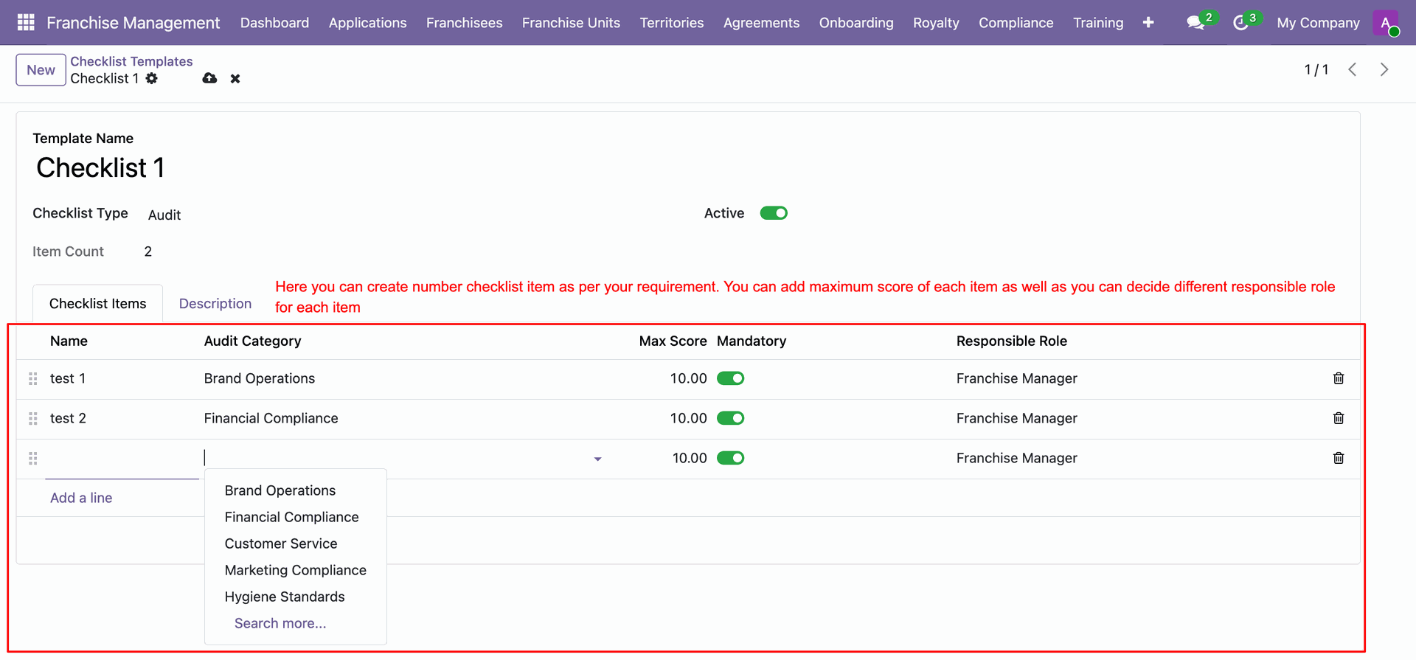
Task: Open the user avatar menu
Action: pyautogui.click(x=1386, y=23)
